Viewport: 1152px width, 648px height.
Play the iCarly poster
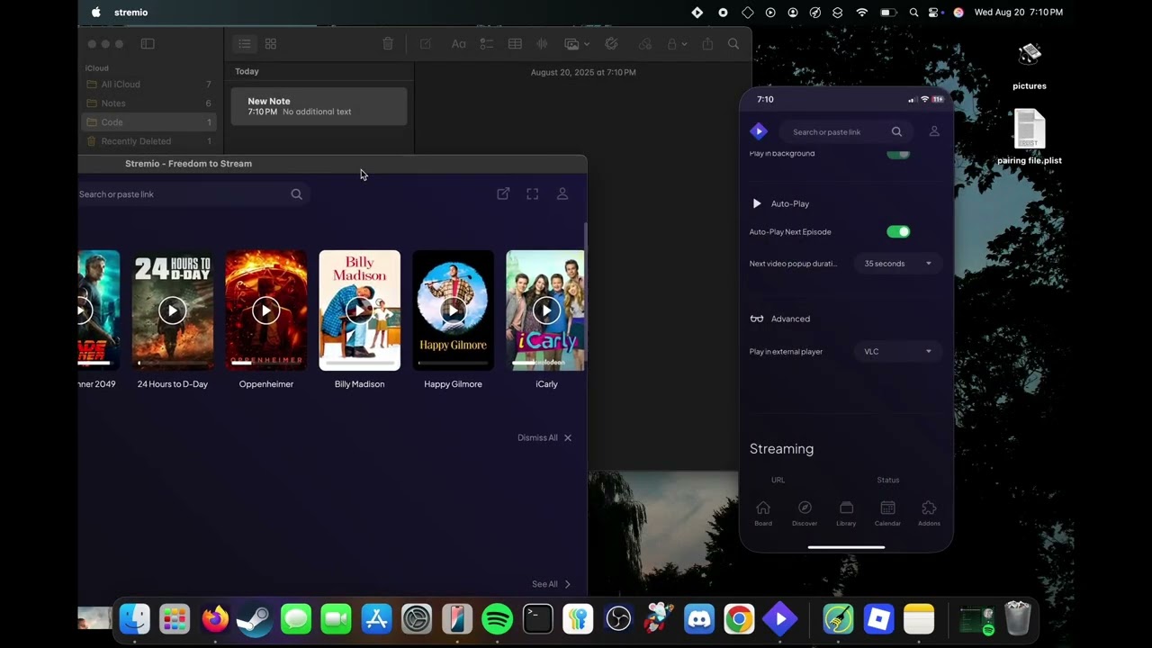pos(545,310)
